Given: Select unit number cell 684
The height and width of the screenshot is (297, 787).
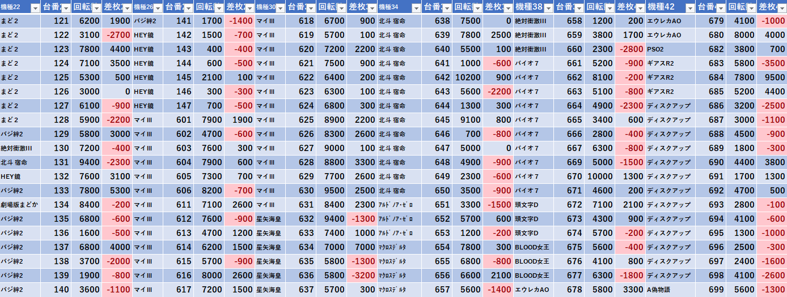Looking at the screenshot, I should (x=710, y=78).
